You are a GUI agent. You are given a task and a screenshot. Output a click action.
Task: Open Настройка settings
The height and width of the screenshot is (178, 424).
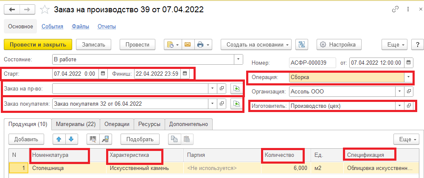pos(340,45)
